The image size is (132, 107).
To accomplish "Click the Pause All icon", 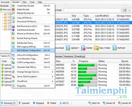I will [104, 103].
